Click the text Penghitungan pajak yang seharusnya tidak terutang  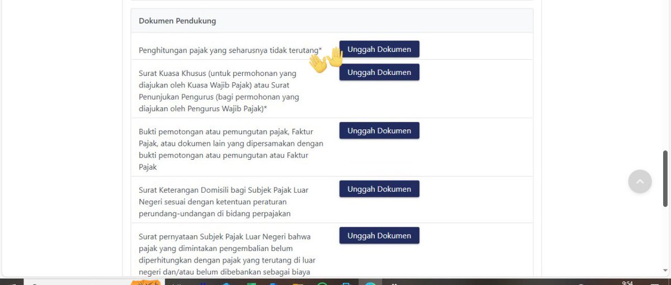click(230, 50)
